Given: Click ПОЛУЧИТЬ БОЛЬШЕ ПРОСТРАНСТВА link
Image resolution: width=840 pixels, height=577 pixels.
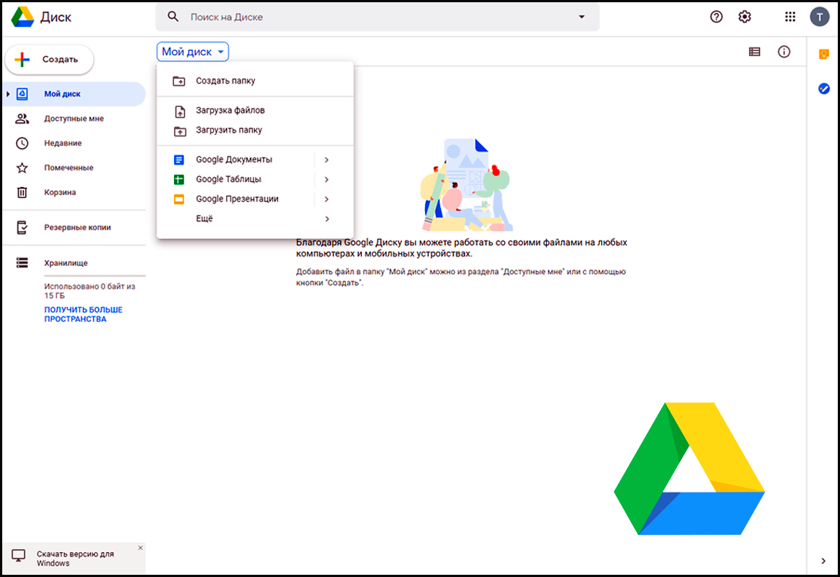Looking at the screenshot, I should point(83,314).
